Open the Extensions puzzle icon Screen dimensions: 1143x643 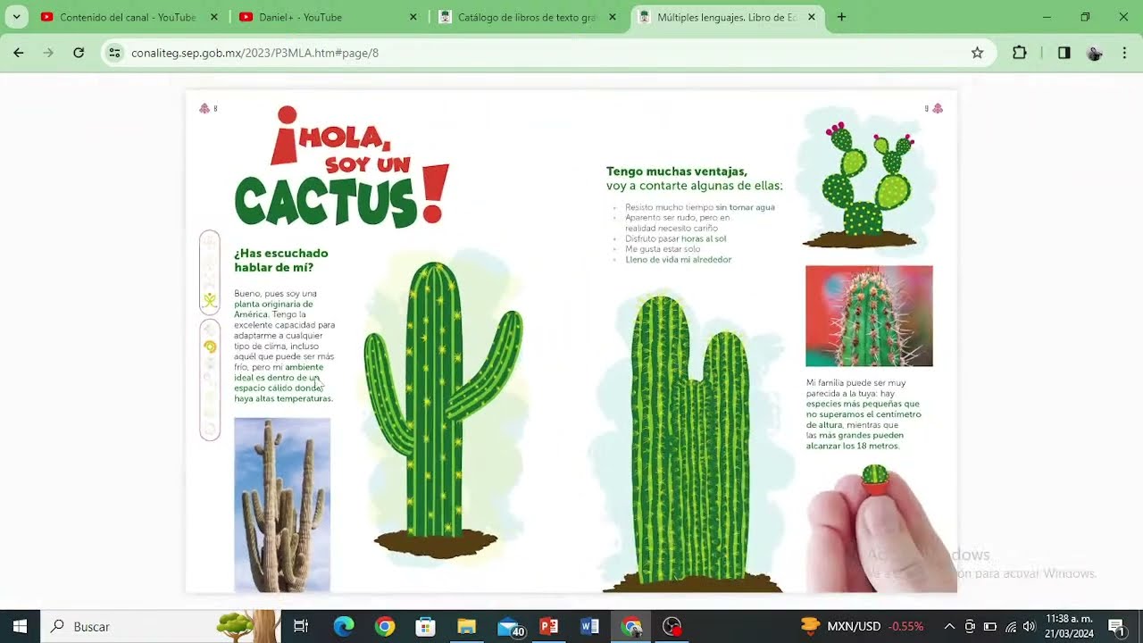tap(1020, 53)
